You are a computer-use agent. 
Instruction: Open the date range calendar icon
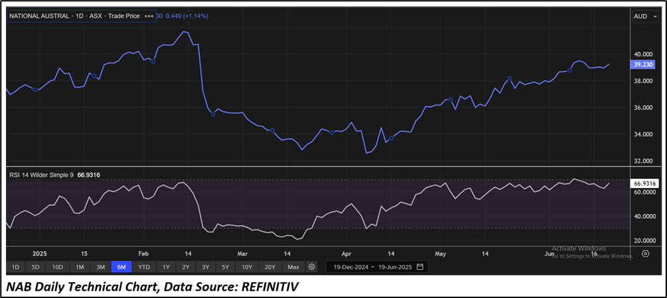tap(419, 267)
